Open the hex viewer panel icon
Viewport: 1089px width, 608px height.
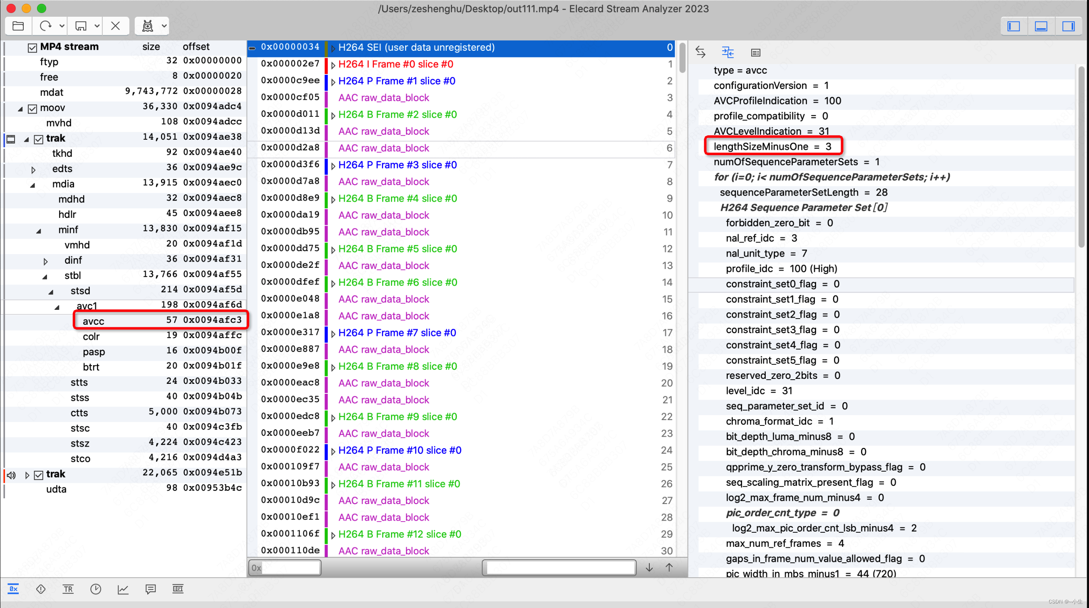[14, 588]
